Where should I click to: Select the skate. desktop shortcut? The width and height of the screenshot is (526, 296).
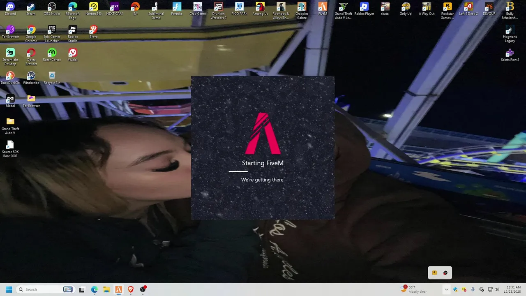click(x=385, y=9)
